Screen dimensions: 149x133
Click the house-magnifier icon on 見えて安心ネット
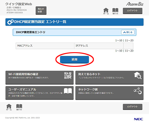click(x=138, y=75)
